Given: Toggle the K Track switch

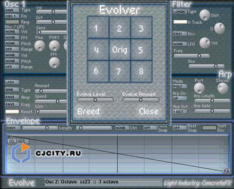Looking at the screenshot, I should coord(180,22).
